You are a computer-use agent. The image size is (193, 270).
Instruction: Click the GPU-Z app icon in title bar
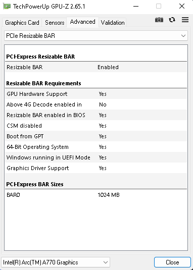point(7,7)
